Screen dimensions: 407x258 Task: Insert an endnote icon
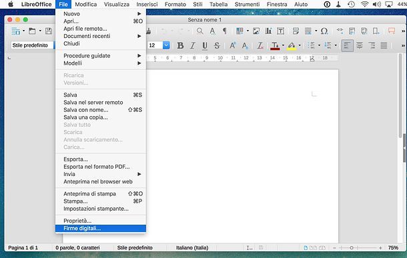364,31
